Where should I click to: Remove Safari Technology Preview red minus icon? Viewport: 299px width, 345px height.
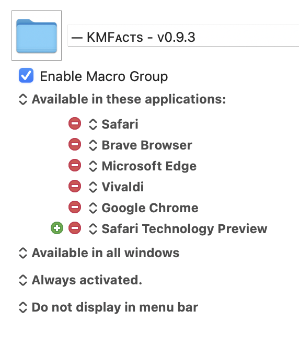pos(75,228)
